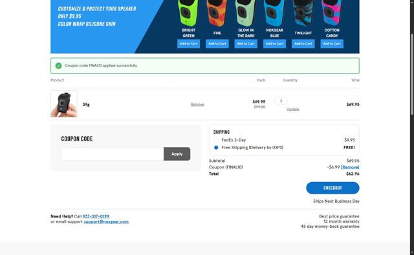The width and height of the screenshot is (414, 255).
Task: Click the Cotton Candy skin image
Action: click(x=332, y=13)
